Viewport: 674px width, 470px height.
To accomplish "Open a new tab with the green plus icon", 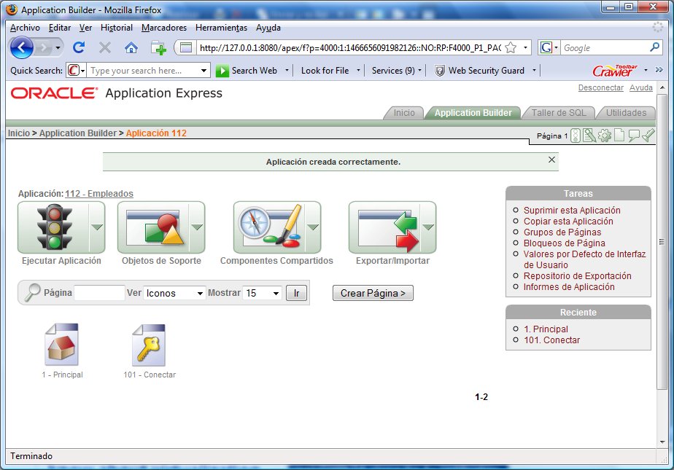I will point(158,47).
